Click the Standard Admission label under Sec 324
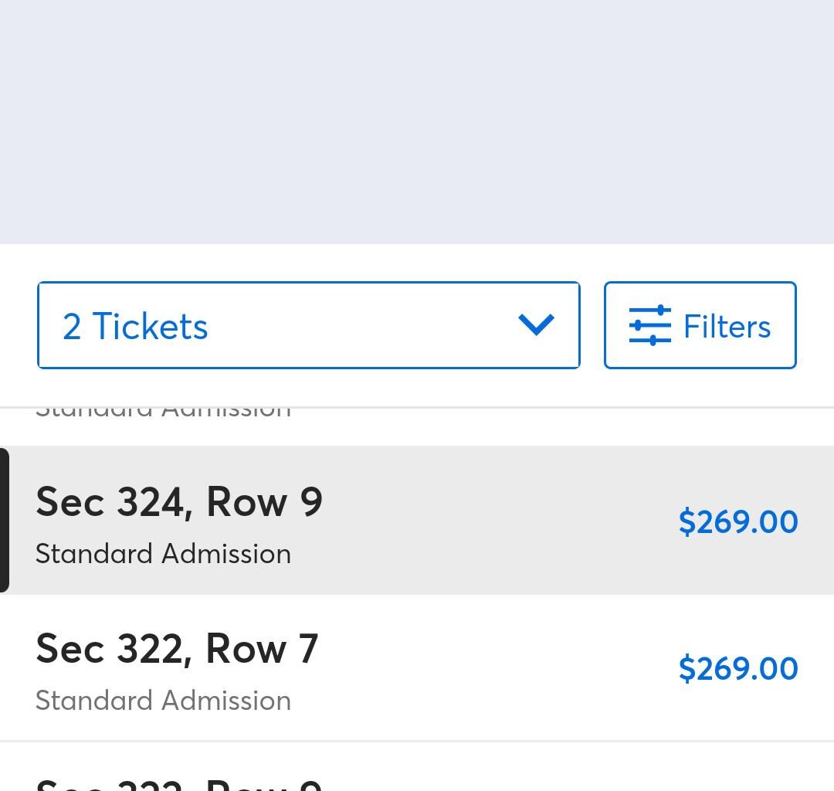Image resolution: width=834 pixels, height=791 pixels. pos(163,553)
